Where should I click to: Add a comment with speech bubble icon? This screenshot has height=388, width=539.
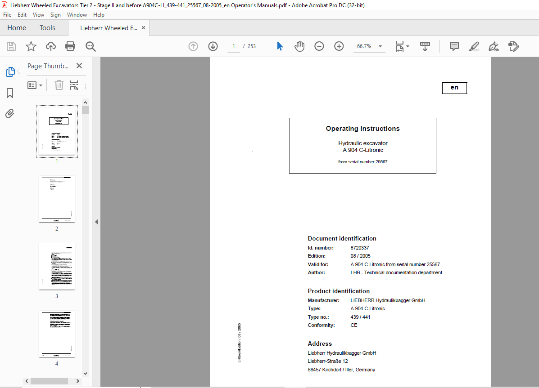(x=454, y=46)
